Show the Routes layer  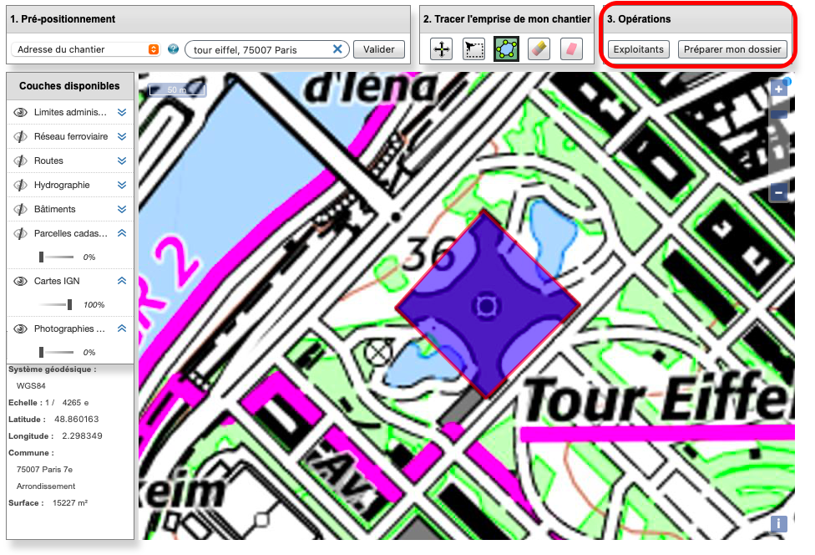coord(20,160)
